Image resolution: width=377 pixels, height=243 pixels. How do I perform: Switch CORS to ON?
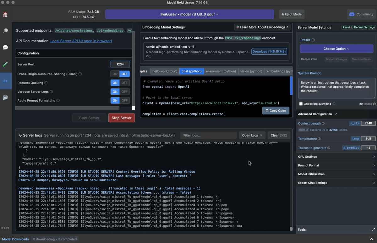pos(115,74)
